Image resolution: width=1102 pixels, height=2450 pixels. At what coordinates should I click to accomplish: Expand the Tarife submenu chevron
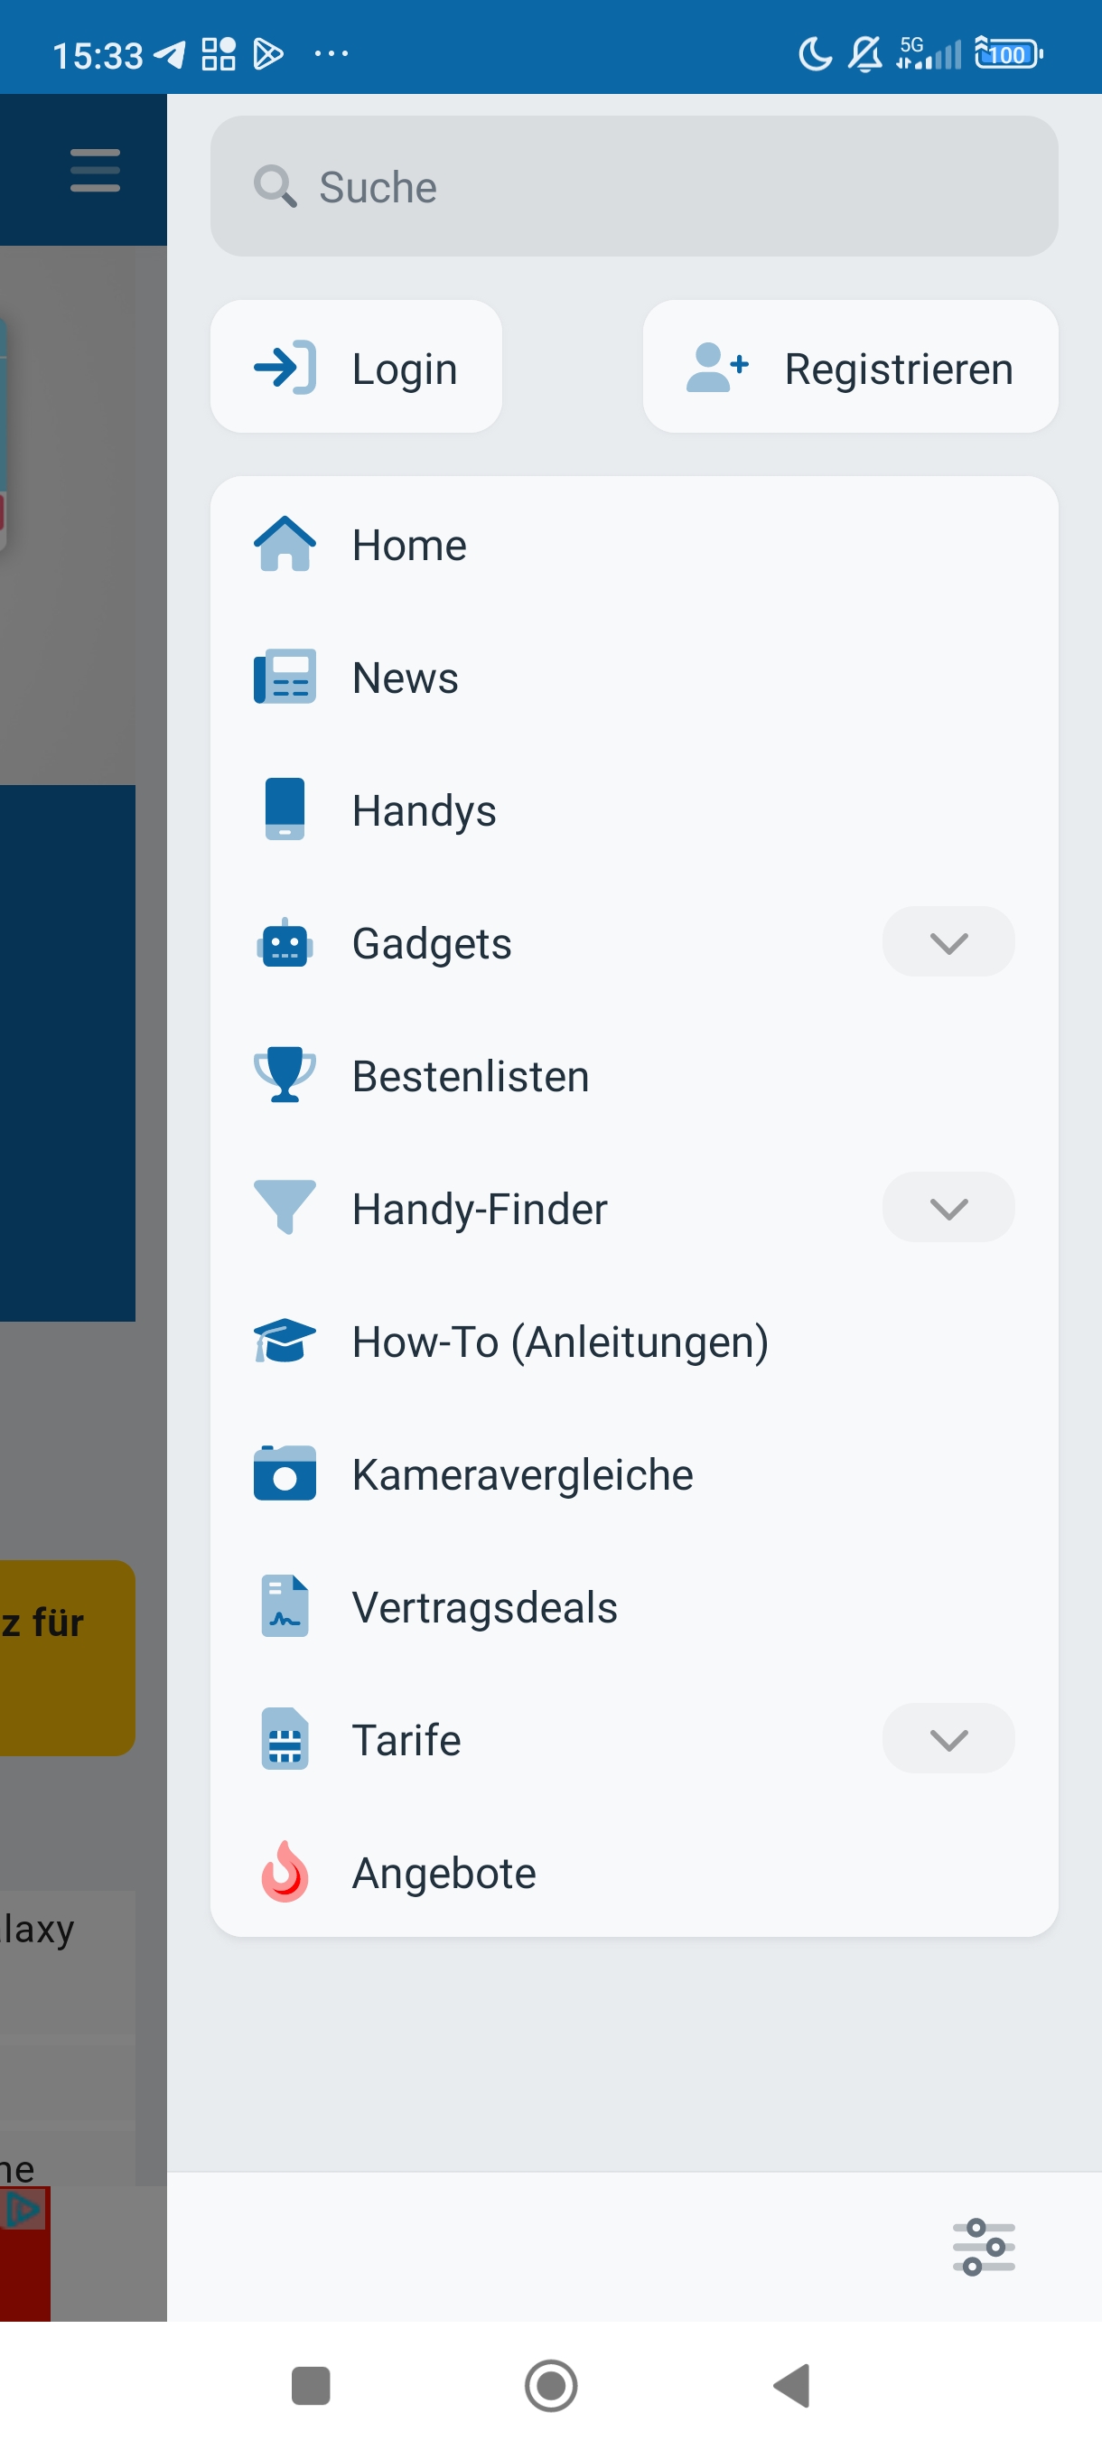(x=948, y=1740)
